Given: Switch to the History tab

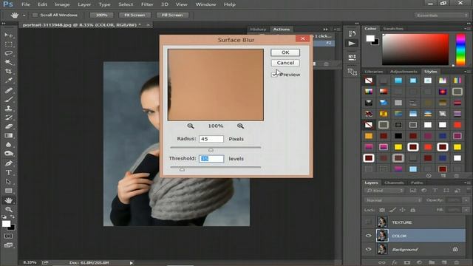Looking at the screenshot, I should pyautogui.click(x=258, y=30).
